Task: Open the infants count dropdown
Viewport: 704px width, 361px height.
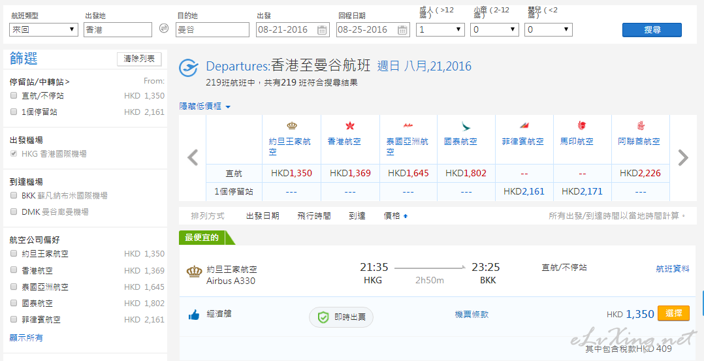Action: (548, 29)
